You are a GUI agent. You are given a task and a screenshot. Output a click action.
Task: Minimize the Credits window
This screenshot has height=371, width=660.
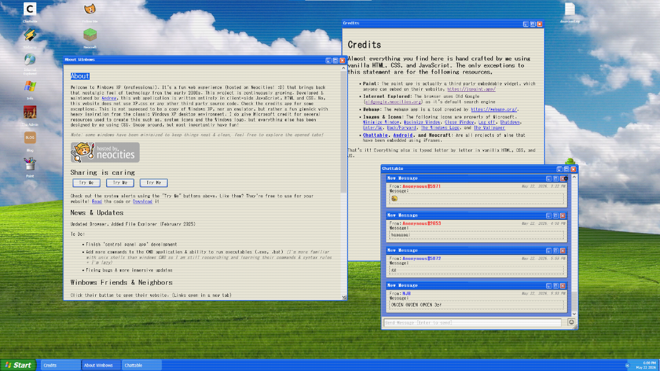coord(526,24)
